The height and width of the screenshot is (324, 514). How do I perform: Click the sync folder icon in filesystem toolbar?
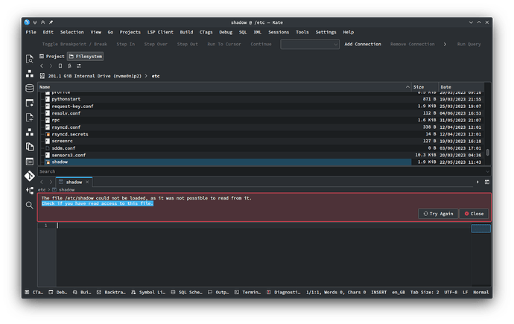pos(69,66)
